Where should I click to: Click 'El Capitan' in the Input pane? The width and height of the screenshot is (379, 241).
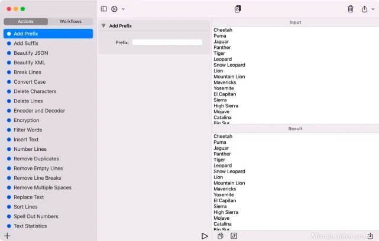pos(225,94)
